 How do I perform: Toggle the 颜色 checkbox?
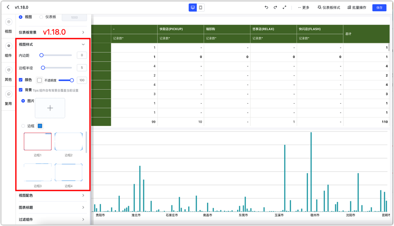[21, 80]
